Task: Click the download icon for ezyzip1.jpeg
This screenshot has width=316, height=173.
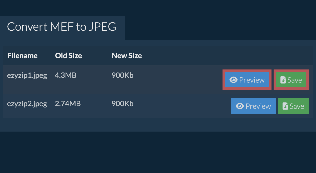Action: (283, 80)
